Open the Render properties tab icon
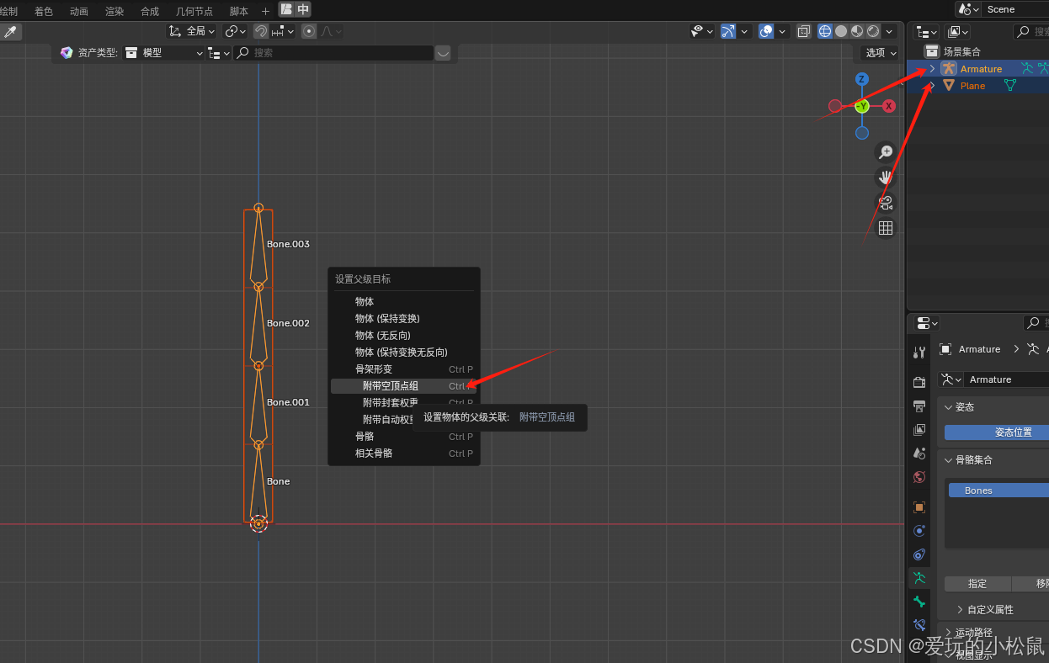 (x=919, y=382)
